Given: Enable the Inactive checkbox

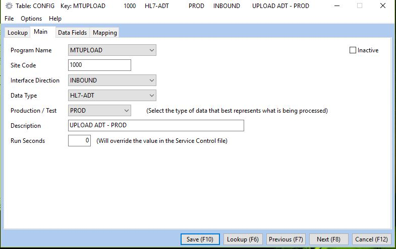Looking at the screenshot, I should (x=353, y=50).
